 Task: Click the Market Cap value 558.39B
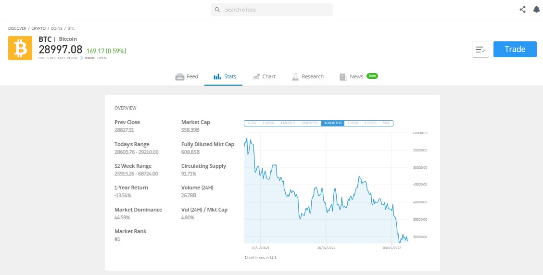point(190,130)
